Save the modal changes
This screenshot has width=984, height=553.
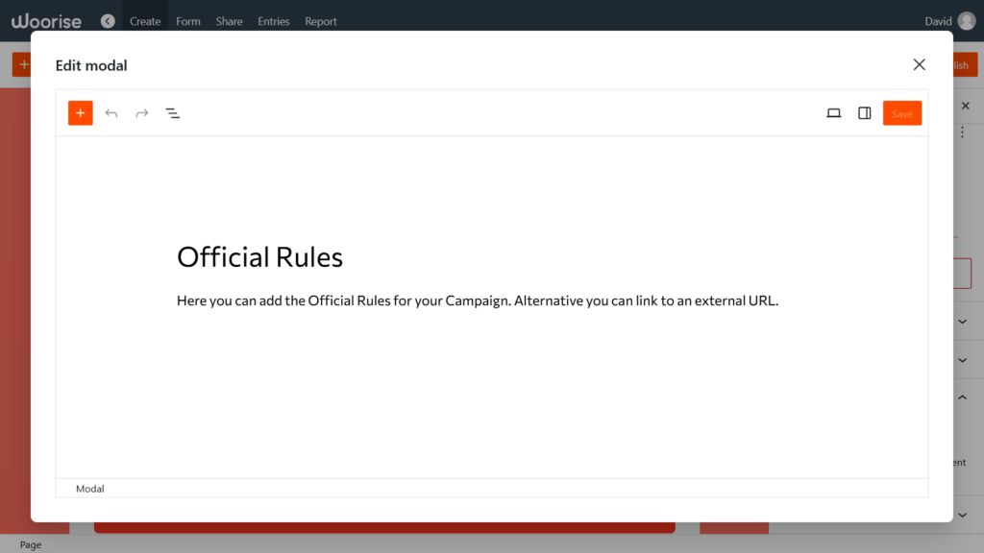[x=901, y=112]
